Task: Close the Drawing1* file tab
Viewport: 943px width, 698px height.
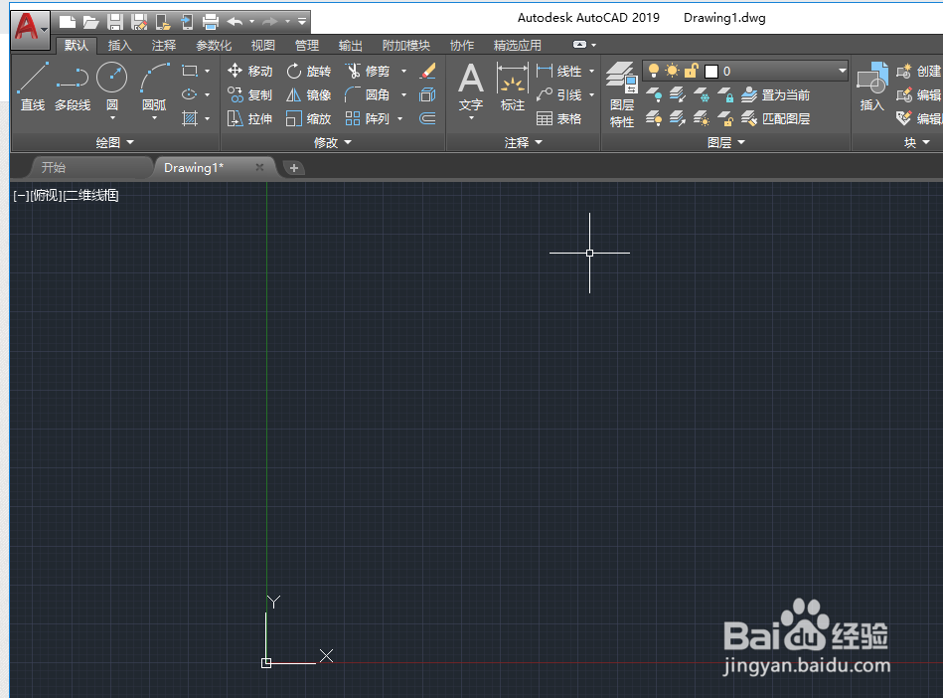Action: tap(259, 167)
